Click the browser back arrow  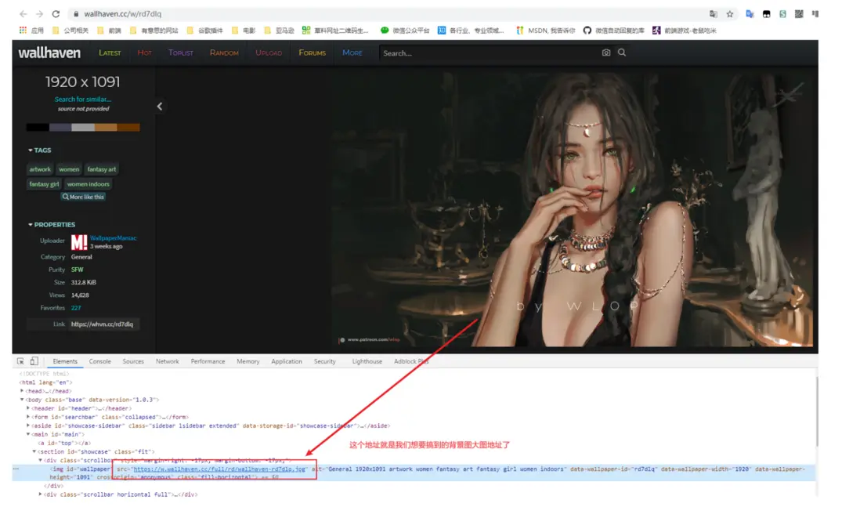coord(23,14)
